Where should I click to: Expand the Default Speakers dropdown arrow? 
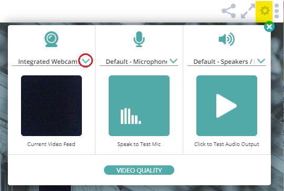(261, 61)
